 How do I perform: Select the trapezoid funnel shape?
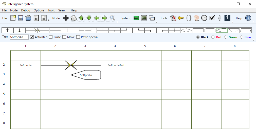[234, 30]
